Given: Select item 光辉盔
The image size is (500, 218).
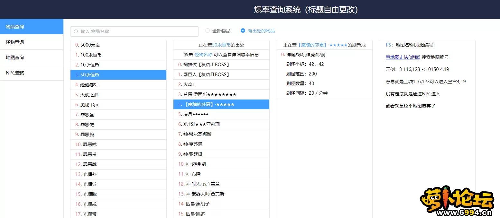Looking at the screenshot, I should click(x=118, y=174).
